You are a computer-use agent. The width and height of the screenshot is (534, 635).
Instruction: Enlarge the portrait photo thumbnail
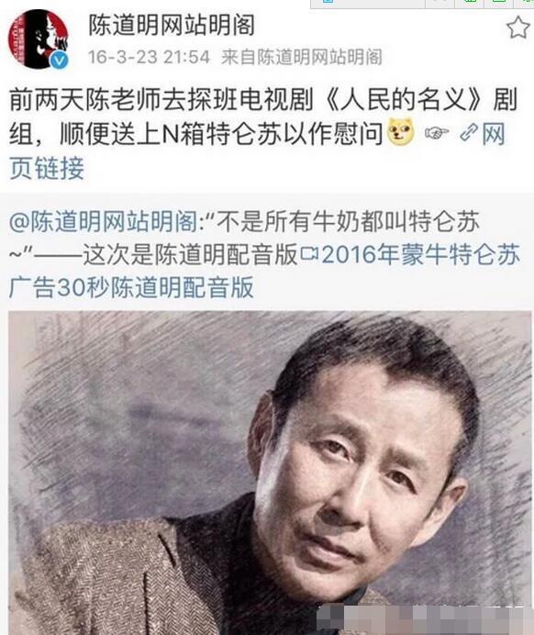(x=270, y=473)
